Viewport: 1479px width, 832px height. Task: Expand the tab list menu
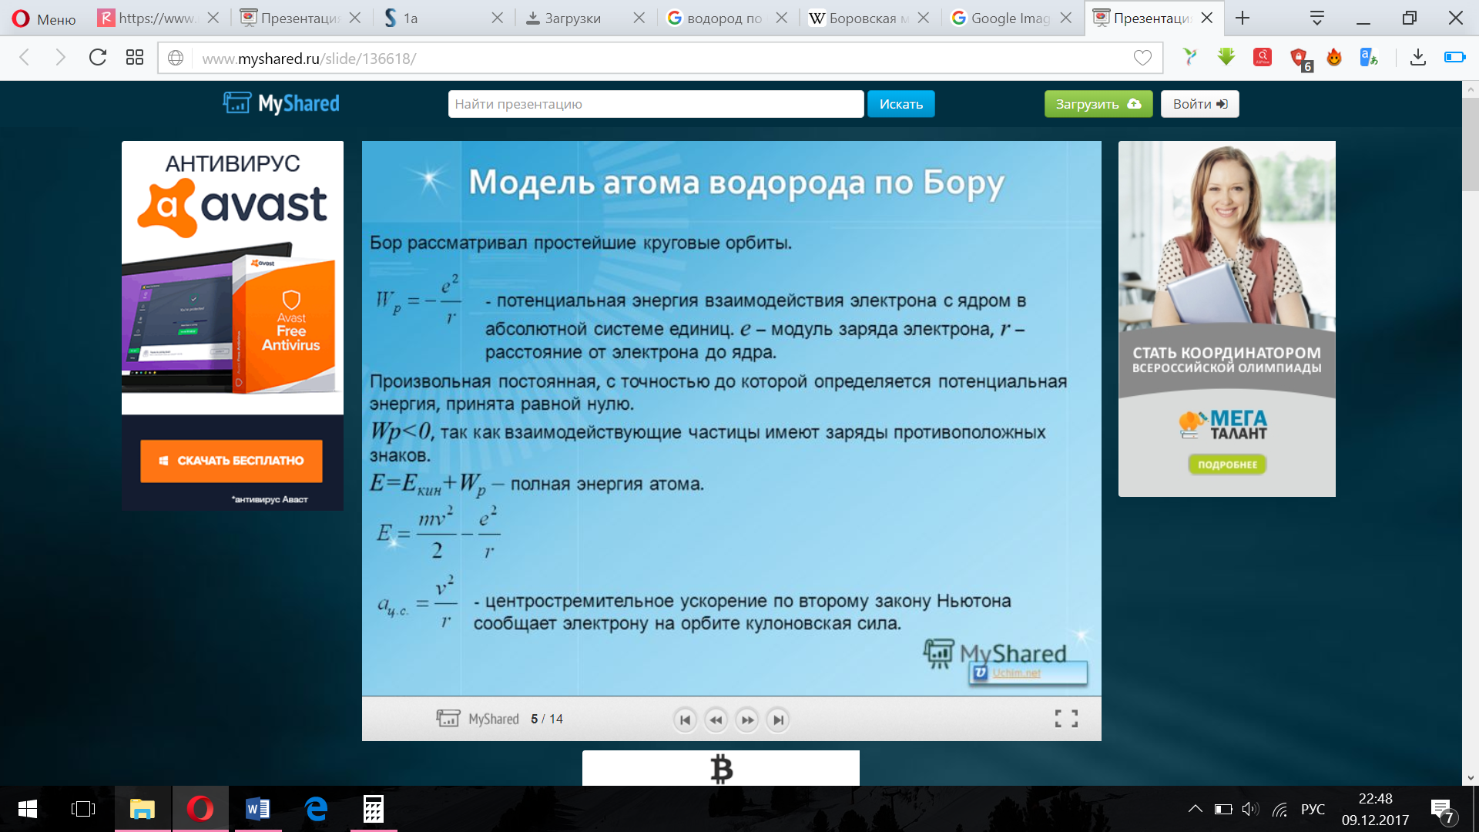click(x=1317, y=18)
